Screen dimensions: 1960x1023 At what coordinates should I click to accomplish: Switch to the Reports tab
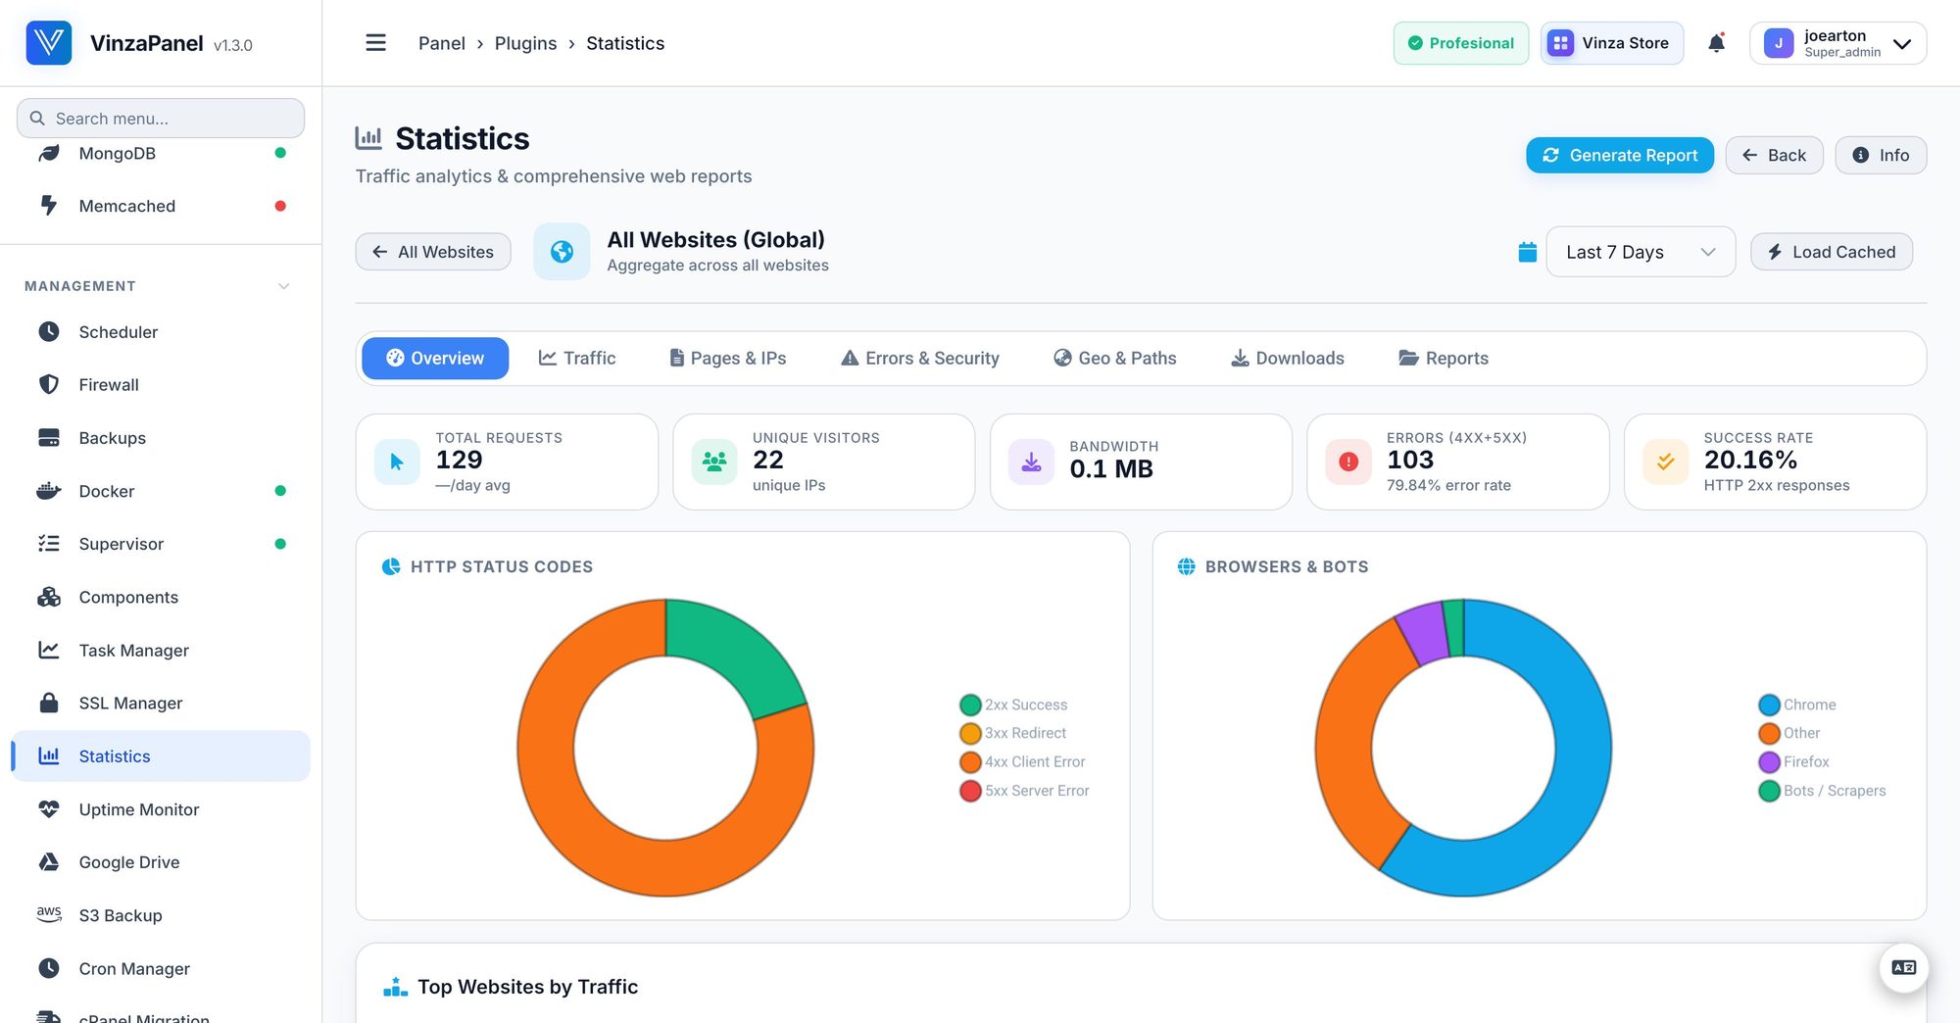click(1444, 358)
